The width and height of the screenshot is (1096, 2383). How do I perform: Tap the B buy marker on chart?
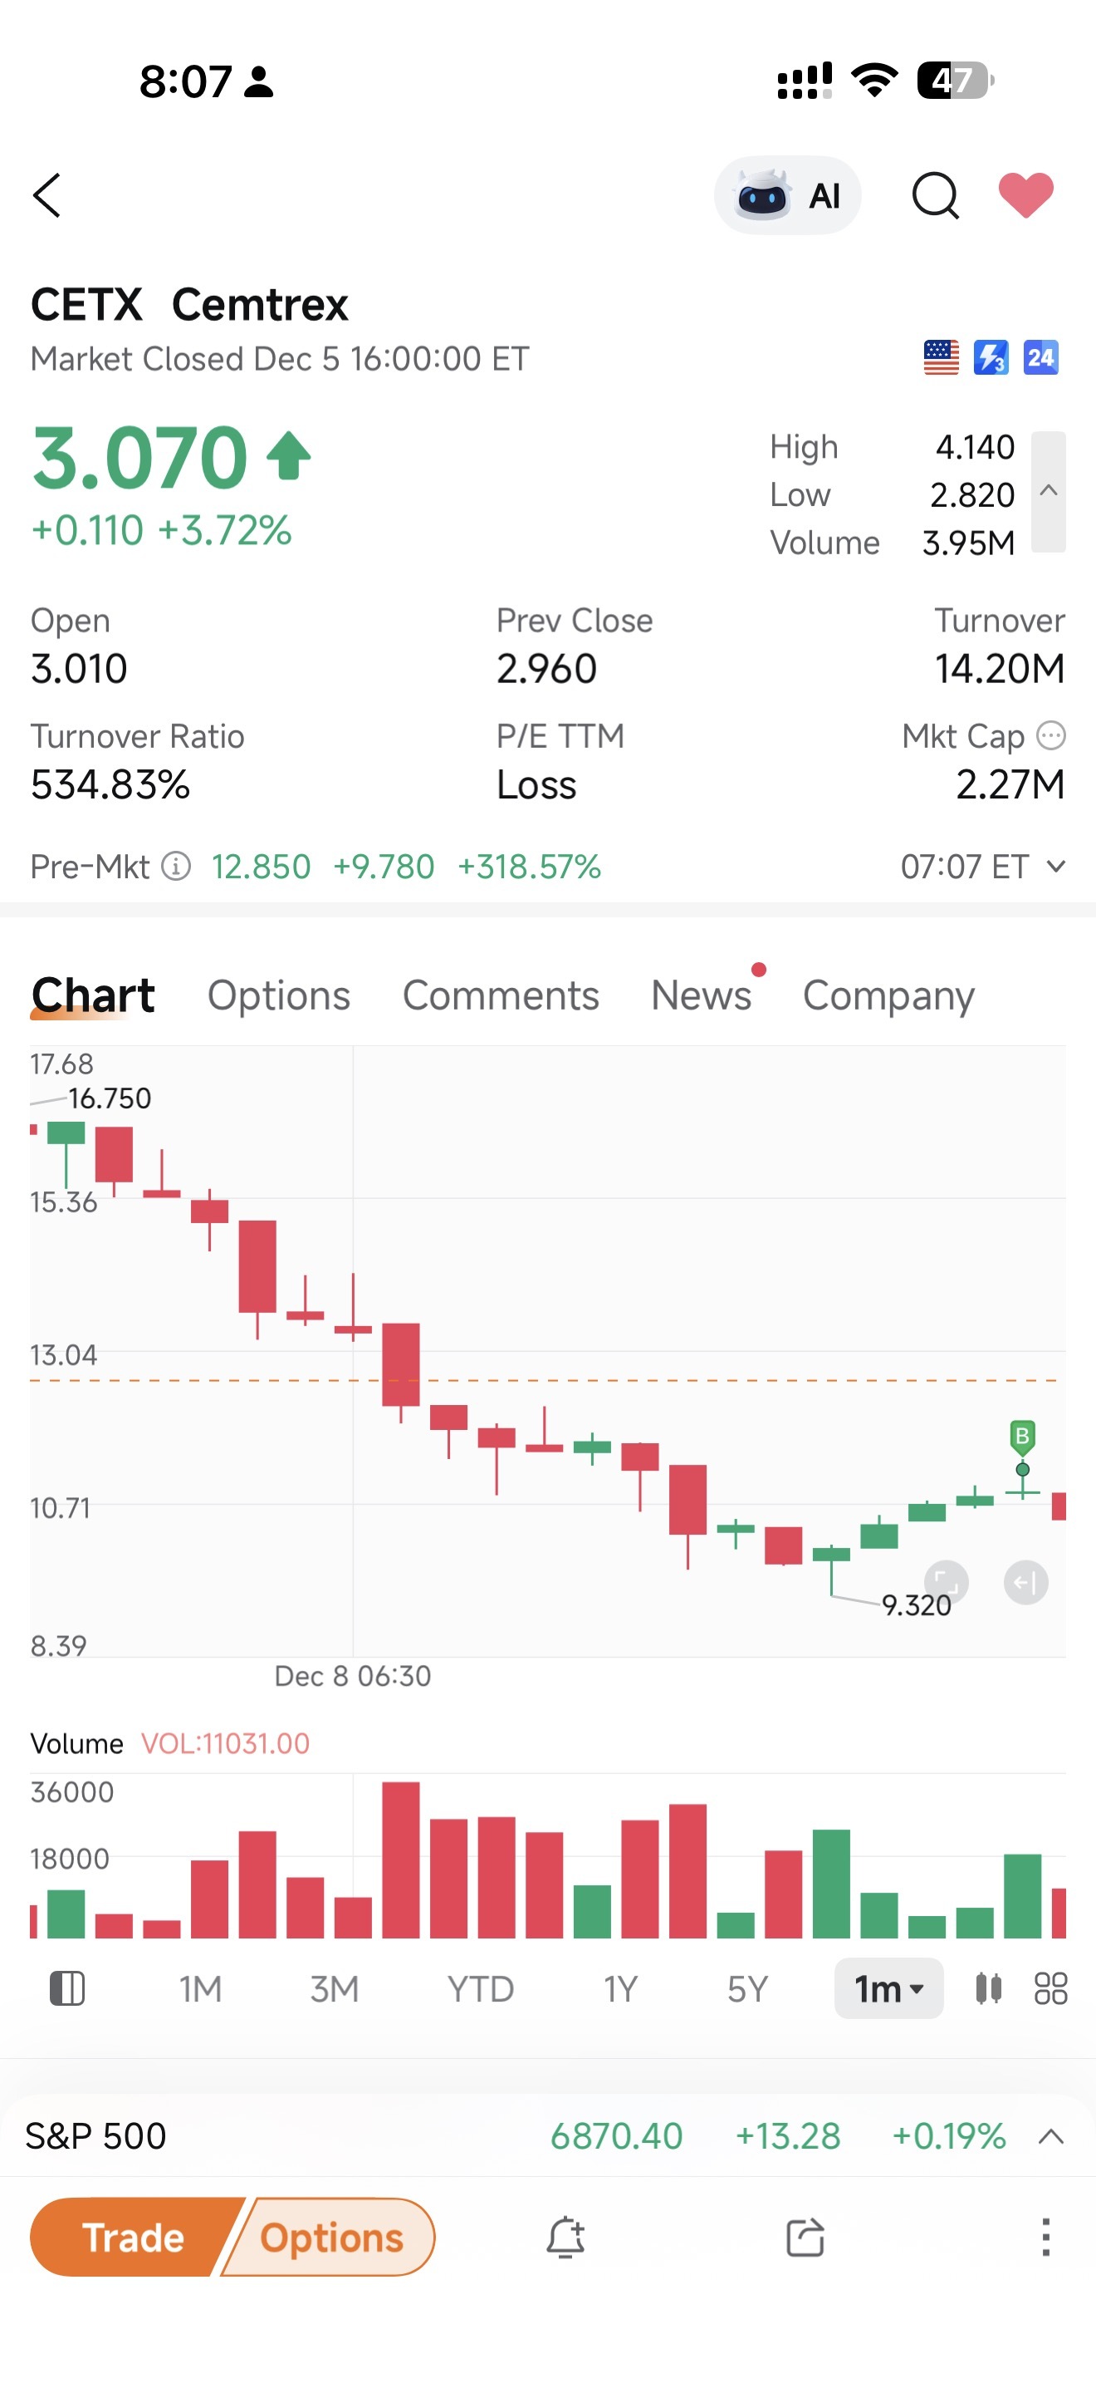[x=1021, y=1436]
